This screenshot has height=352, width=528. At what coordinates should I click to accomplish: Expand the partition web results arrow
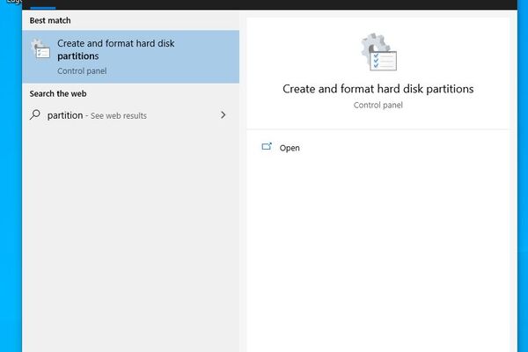click(224, 115)
